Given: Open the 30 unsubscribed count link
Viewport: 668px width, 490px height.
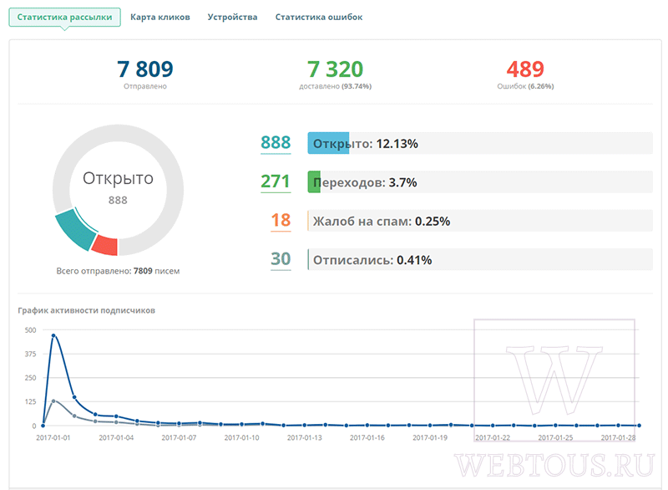Looking at the screenshot, I should [281, 259].
